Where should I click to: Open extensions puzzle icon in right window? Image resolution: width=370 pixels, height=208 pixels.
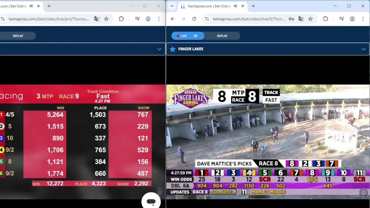(x=325, y=19)
